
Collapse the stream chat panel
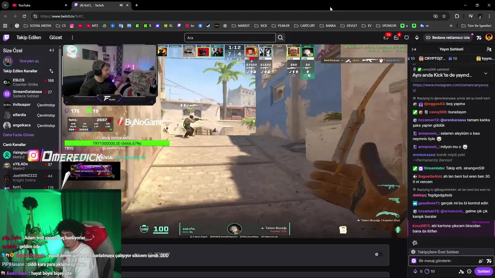click(414, 49)
